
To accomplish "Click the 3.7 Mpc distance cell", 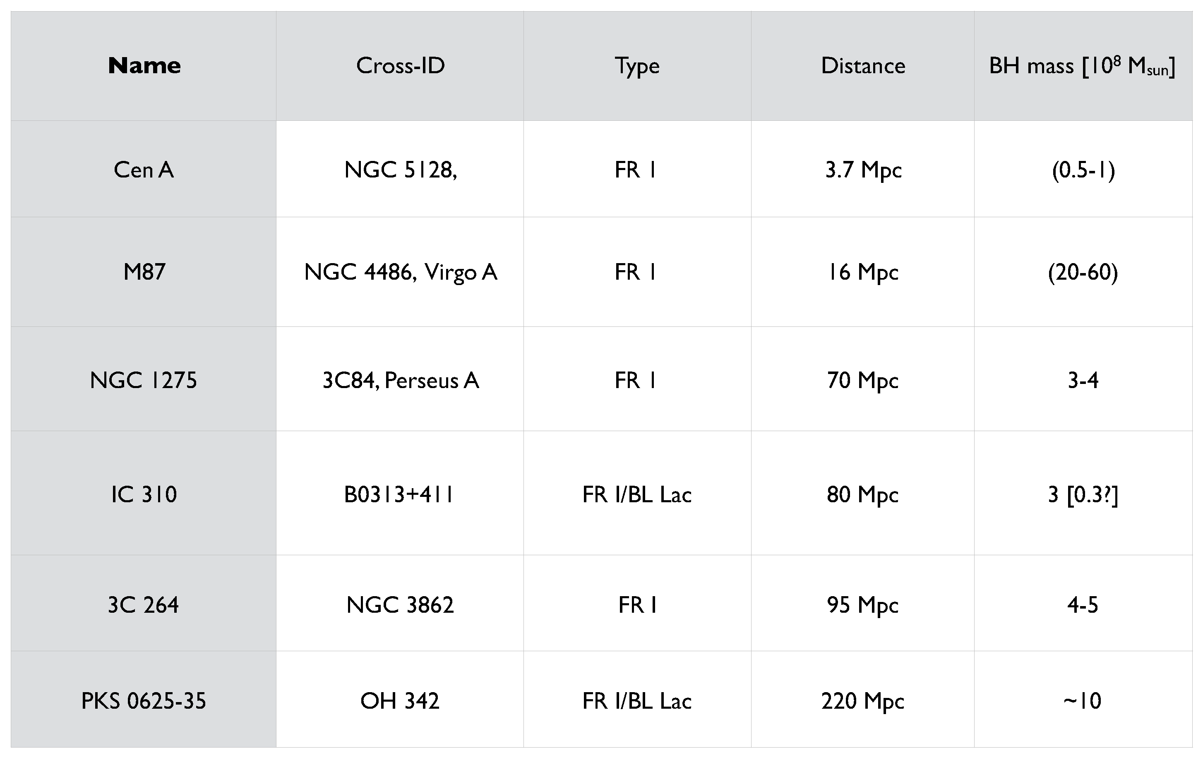I will (x=863, y=170).
